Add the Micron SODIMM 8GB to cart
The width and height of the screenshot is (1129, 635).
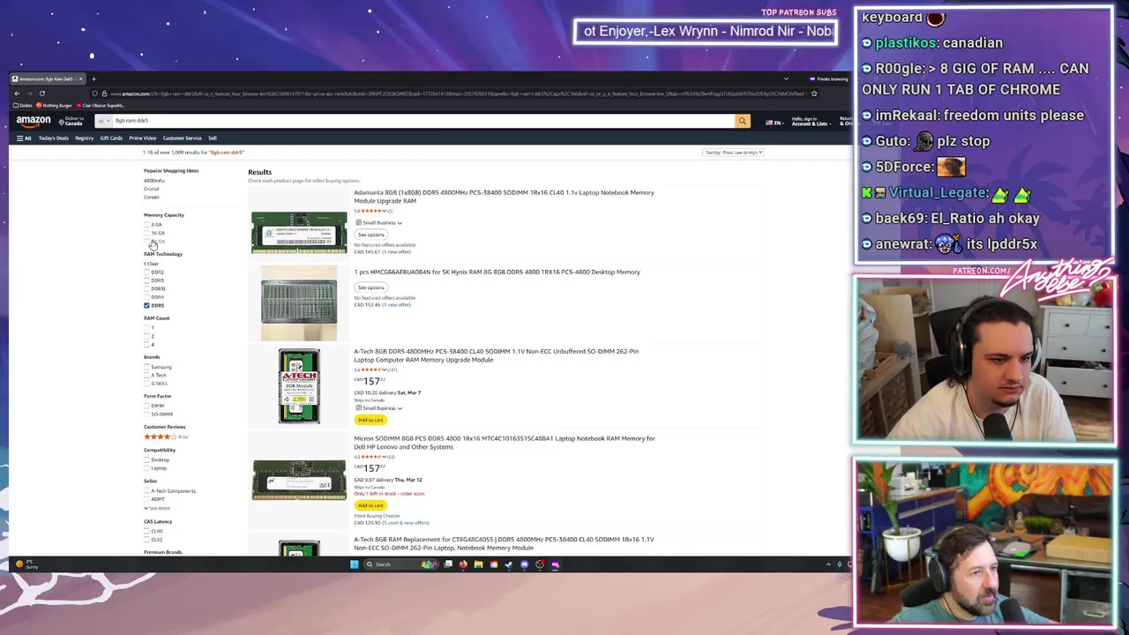[x=370, y=505]
